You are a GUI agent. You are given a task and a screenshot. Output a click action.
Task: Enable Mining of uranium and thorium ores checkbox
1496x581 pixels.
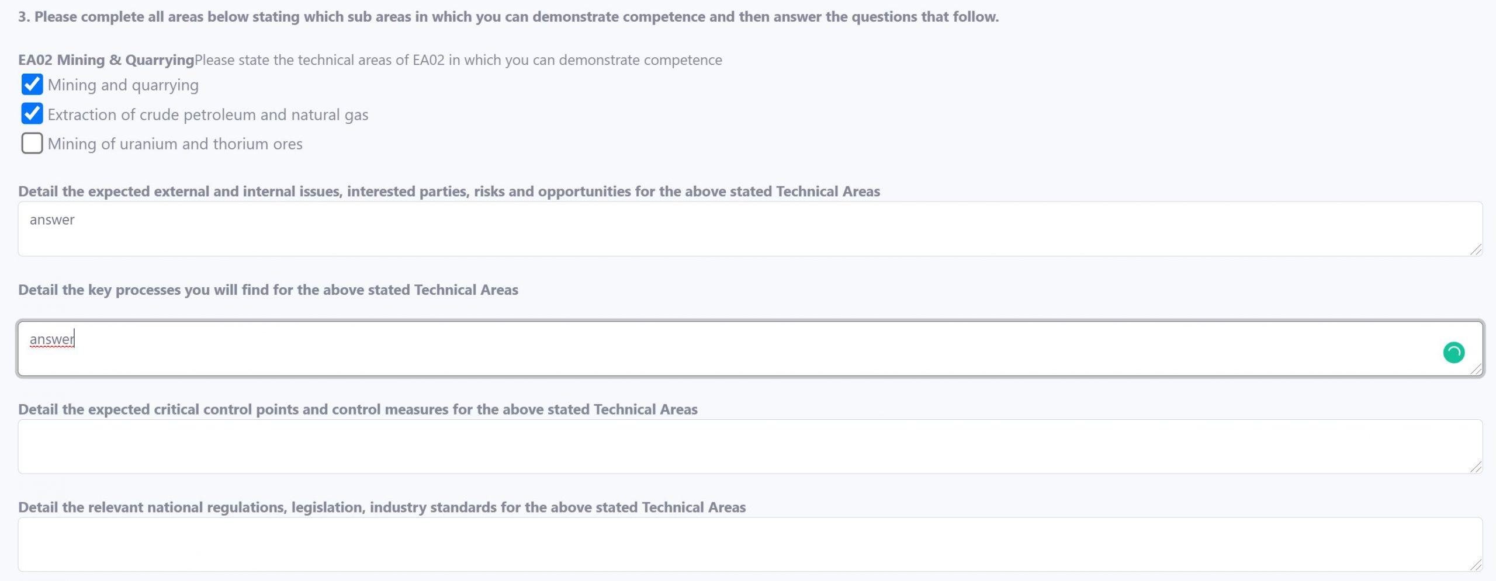pyautogui.click(x=32, y=143)
